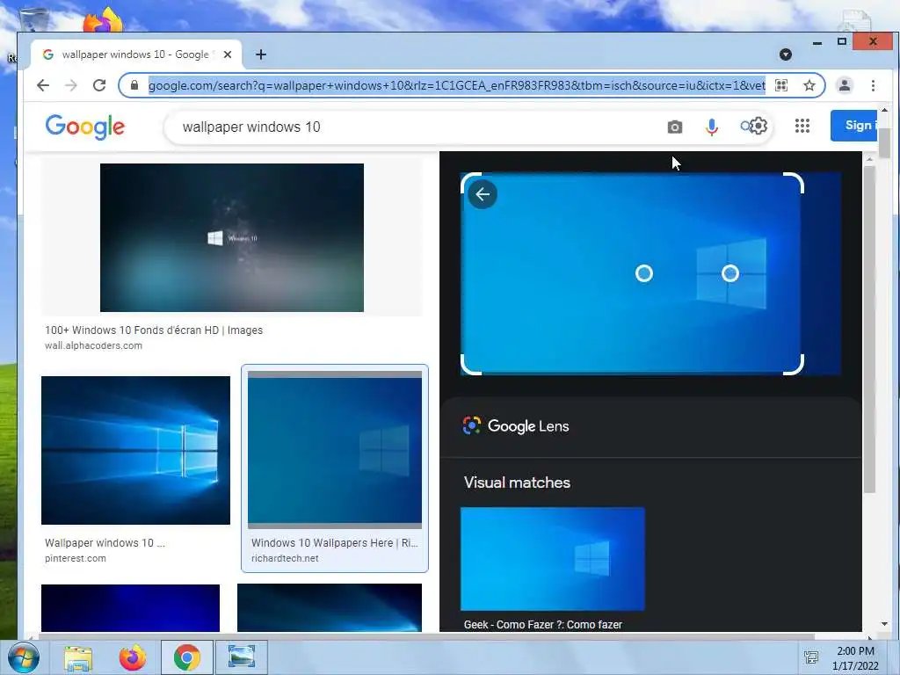Click Windows 10 Wallpapers Here title
Screen dimensions: 900x675
[x=335, y=542]
